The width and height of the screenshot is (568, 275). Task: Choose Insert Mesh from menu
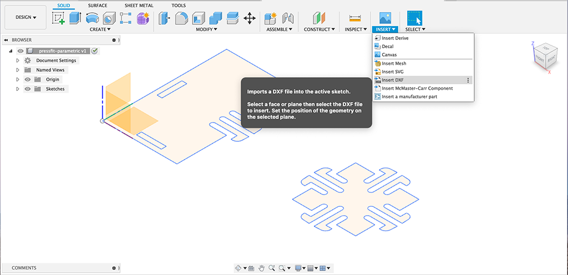coord(423,63)
